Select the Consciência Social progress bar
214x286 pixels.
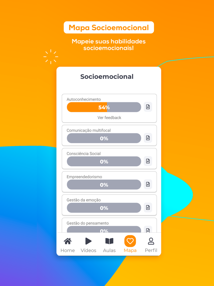(x=104, y=161)
